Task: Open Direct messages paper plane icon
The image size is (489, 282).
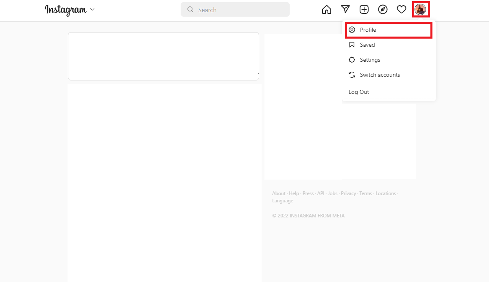Action: 345,9
